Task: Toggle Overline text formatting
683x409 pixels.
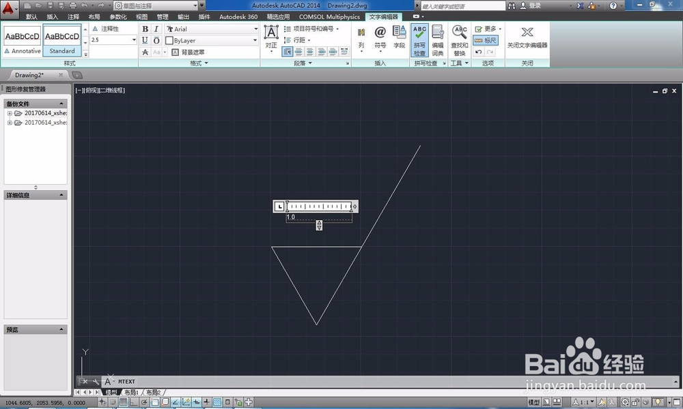Action: (x=156, y=40)
